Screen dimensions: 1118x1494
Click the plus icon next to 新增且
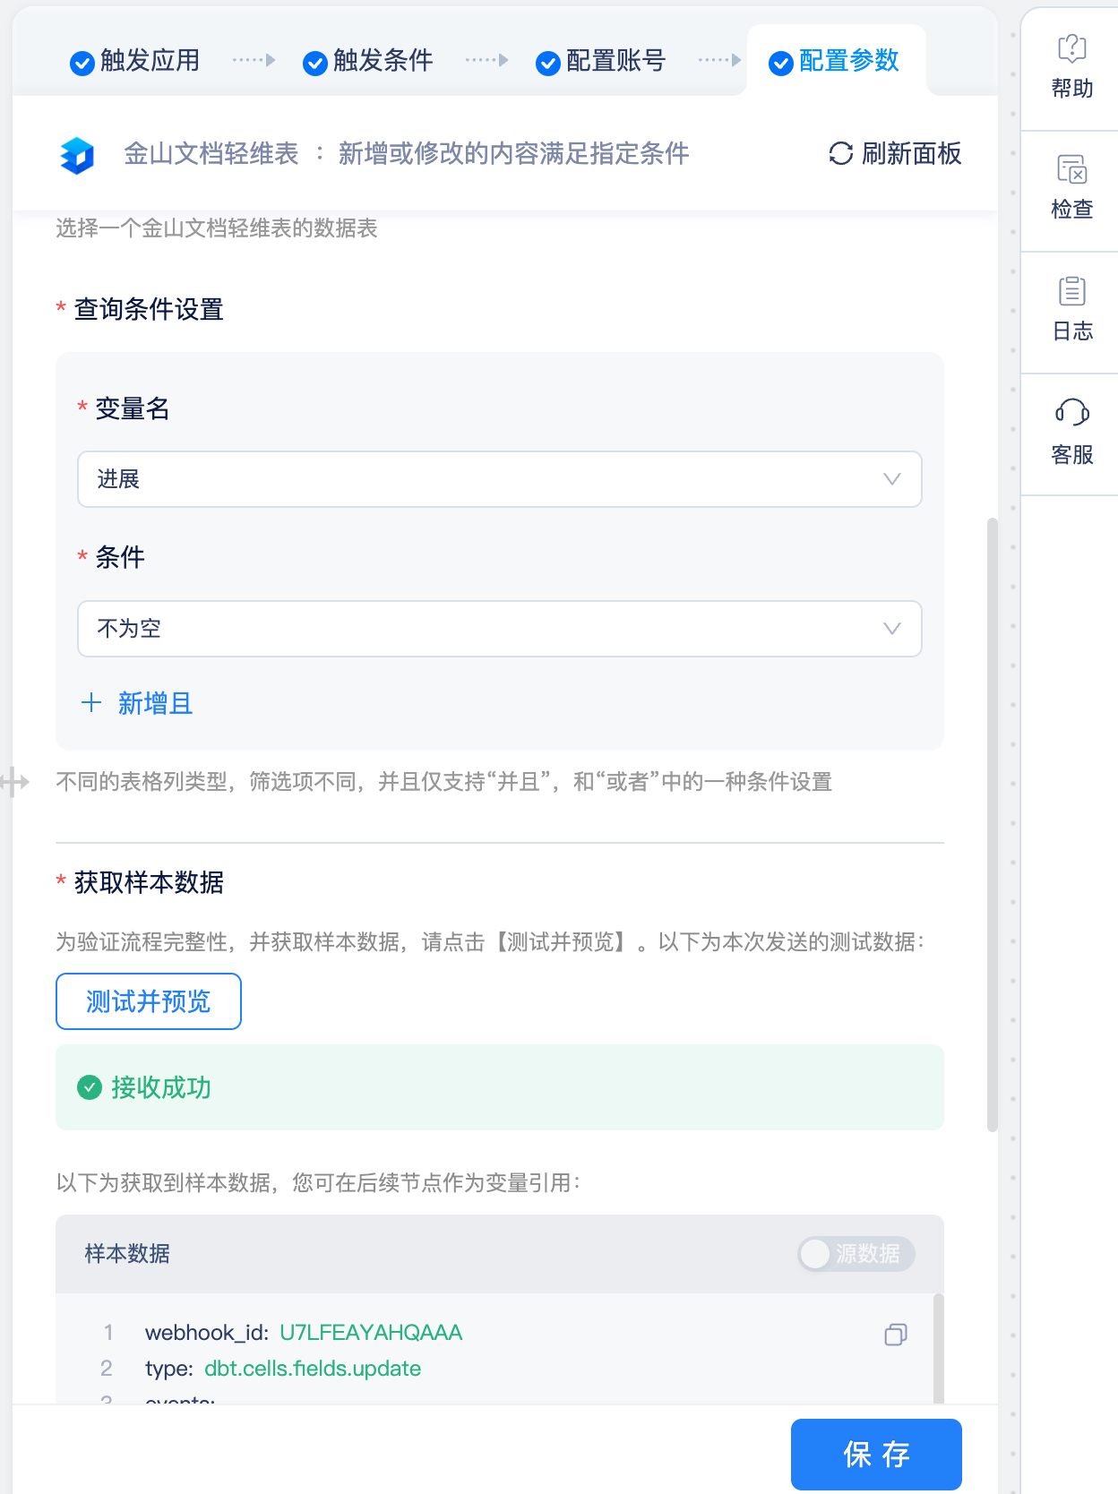90,703
